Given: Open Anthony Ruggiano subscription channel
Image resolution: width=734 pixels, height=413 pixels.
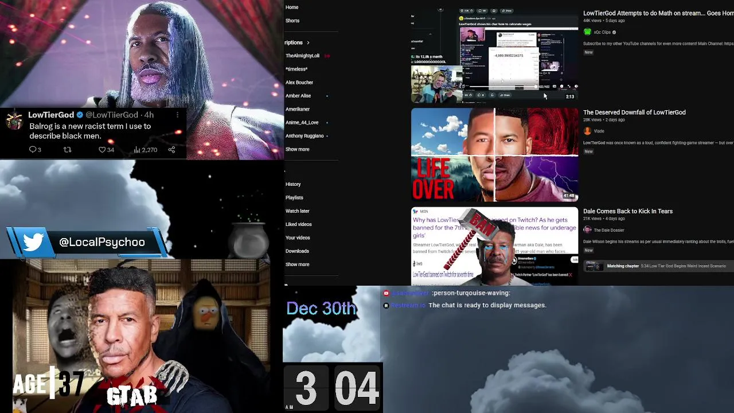Looking at the screenshot, I should pos(304,136).
